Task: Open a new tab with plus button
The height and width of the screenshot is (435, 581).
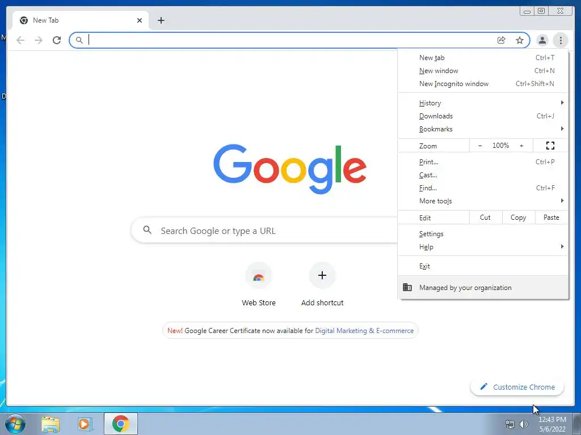Action: [161, 20]
